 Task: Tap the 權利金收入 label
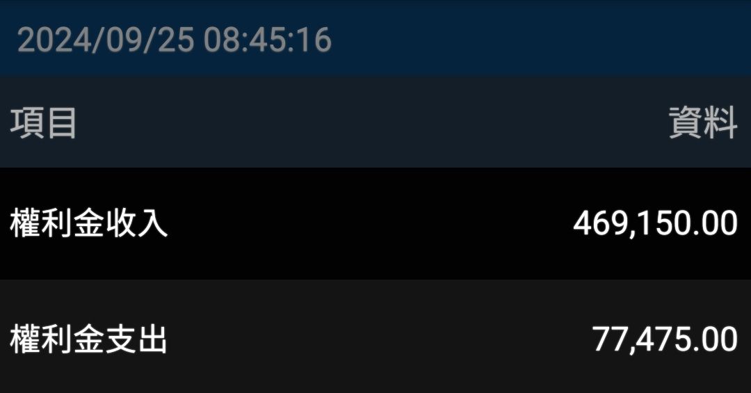89,223
